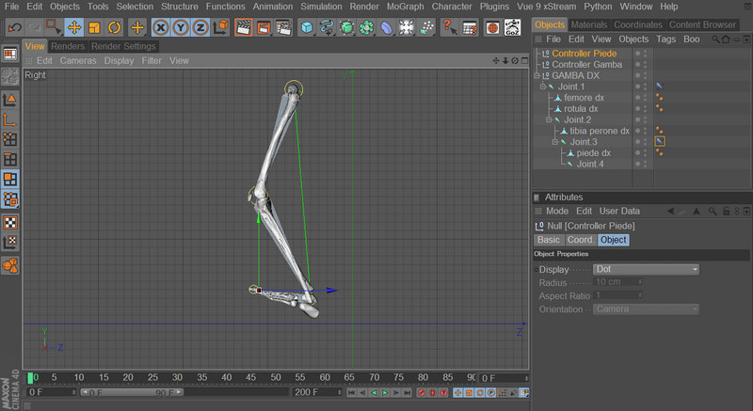Open the Display dropdown set to Dot

[x=646, y=270]
